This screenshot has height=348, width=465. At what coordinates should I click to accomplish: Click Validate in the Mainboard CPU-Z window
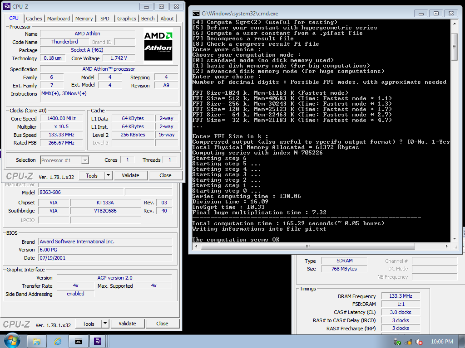pyautogui.click(x=127, y=324)
